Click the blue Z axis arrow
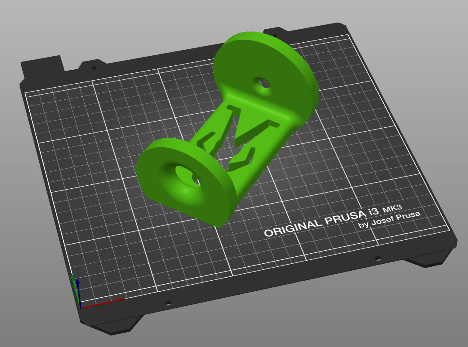 [x=78, y=291]
